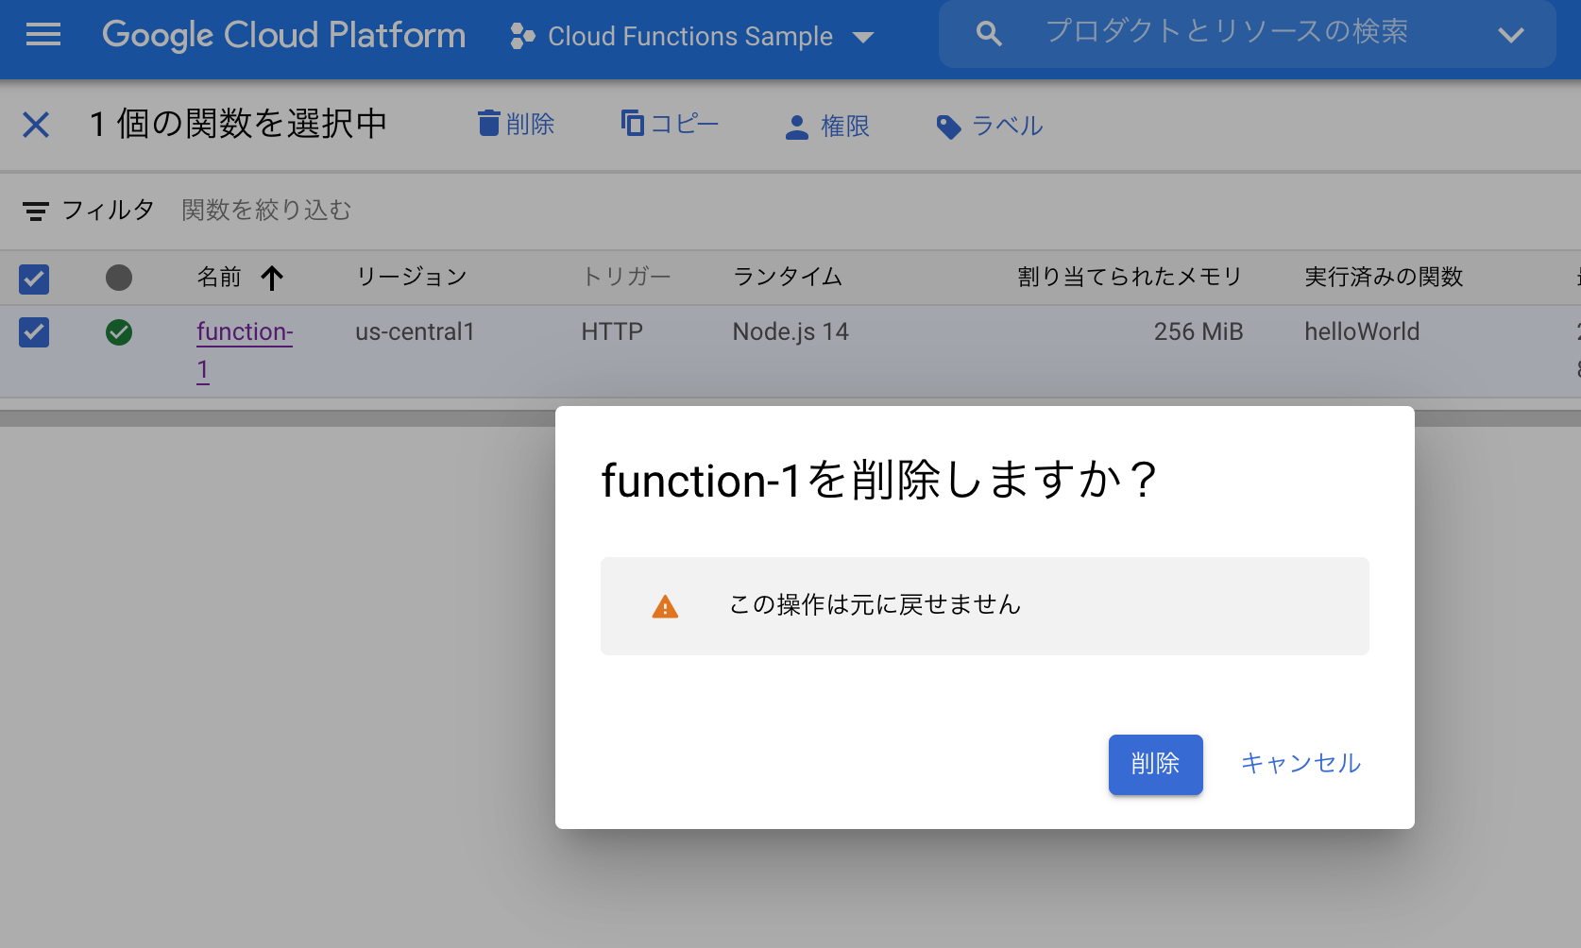Click the delete (trash) icon in toolbar

tap(489, 123)
